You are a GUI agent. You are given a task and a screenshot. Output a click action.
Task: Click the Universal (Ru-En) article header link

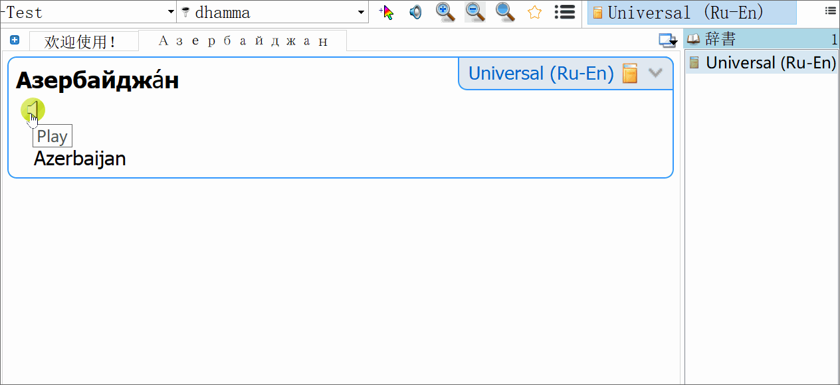click(541, 73)
